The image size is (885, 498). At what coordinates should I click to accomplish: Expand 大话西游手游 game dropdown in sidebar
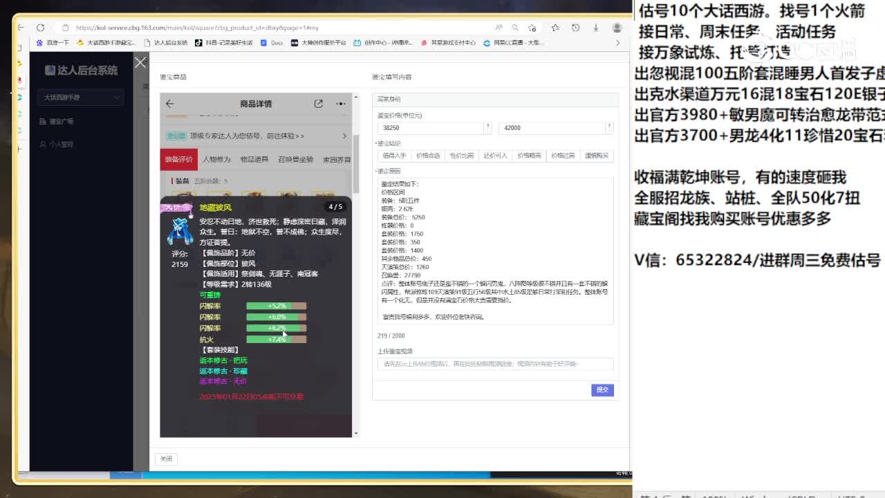pos(81,98)
